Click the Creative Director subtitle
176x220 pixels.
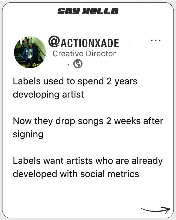tap(84, 54)
